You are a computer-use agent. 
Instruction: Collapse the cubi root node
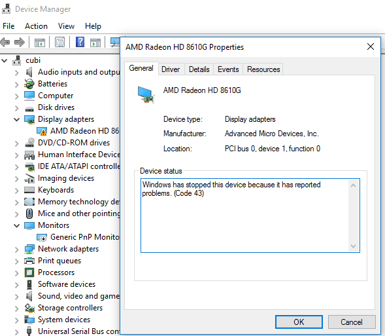click(4, 60)
